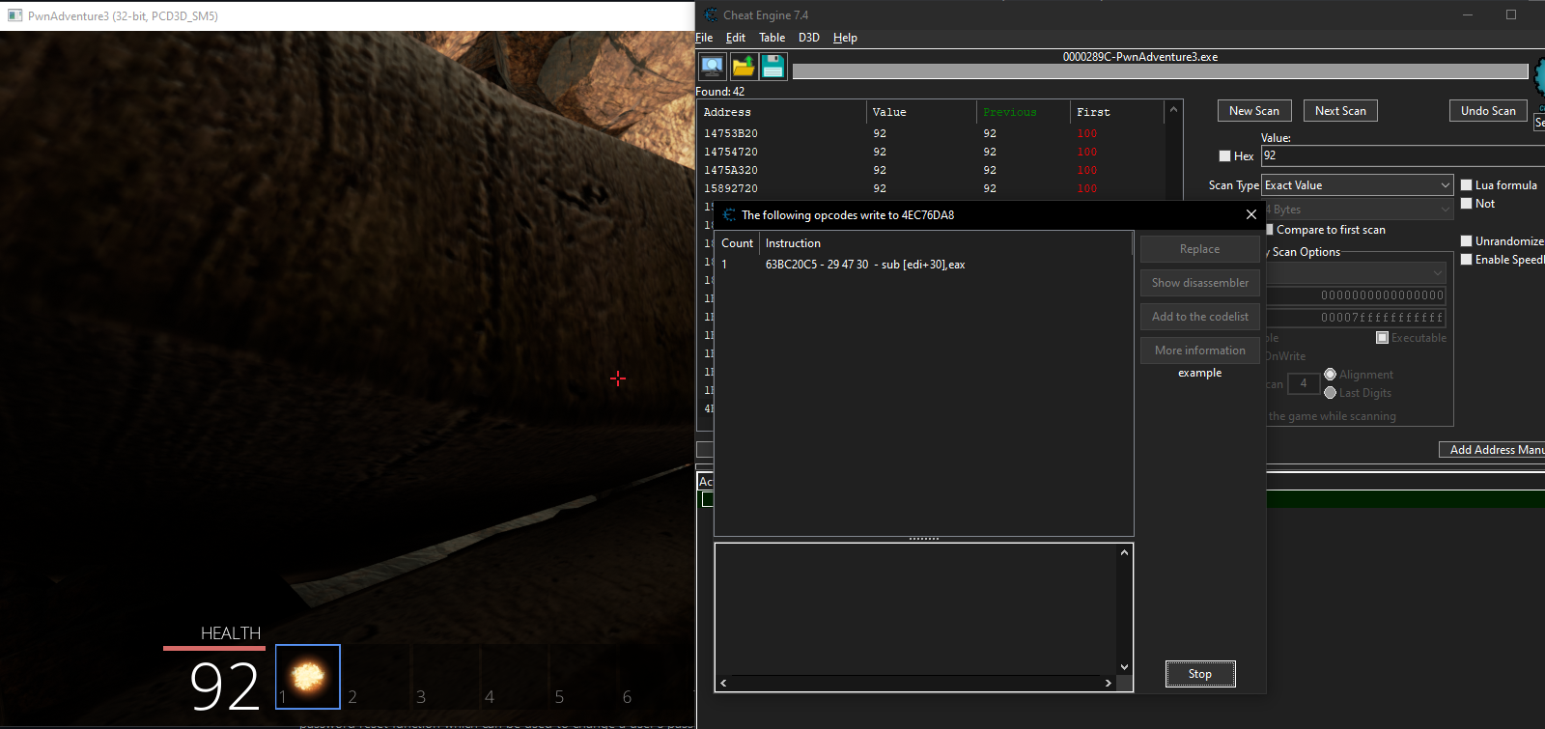Click scroll down arrow in opcode details pane
Screen dimensions: 1545x729
[x=1124, y=666]
